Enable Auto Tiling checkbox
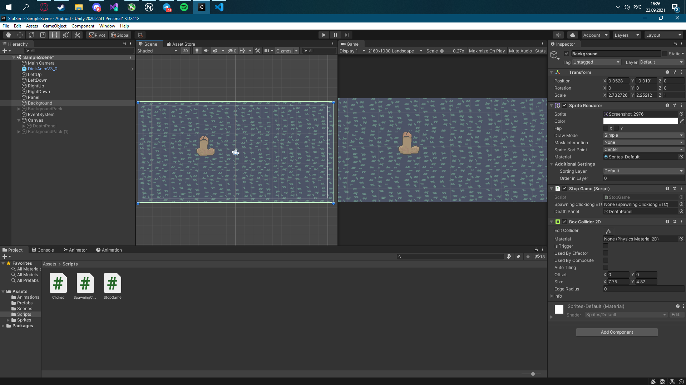This screenshot has width=686, height=385. click(606, 267)
